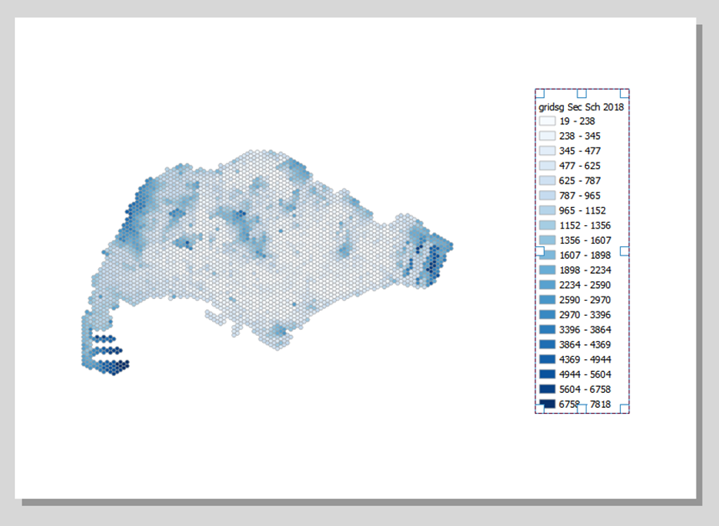Click the top-right resize handle of the legend
The width and height of the screenshot is (719, 526).
(624, 93)
